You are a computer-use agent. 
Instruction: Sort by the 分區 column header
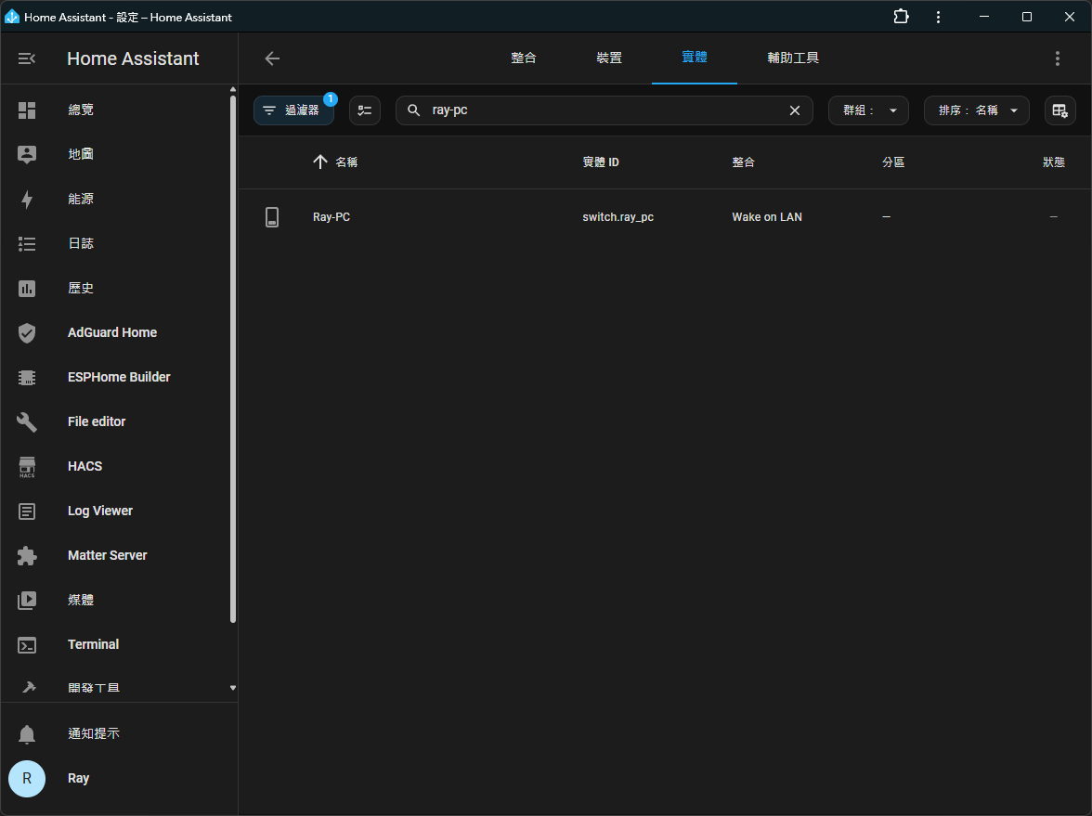click(893, 162)
